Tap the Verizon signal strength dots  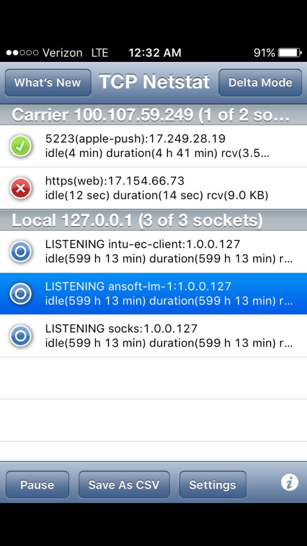(x=23, y=53)
